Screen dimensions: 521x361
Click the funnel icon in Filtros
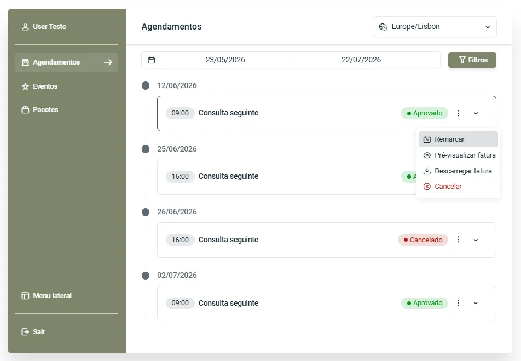pyautogui.click(x=462, y=60)
